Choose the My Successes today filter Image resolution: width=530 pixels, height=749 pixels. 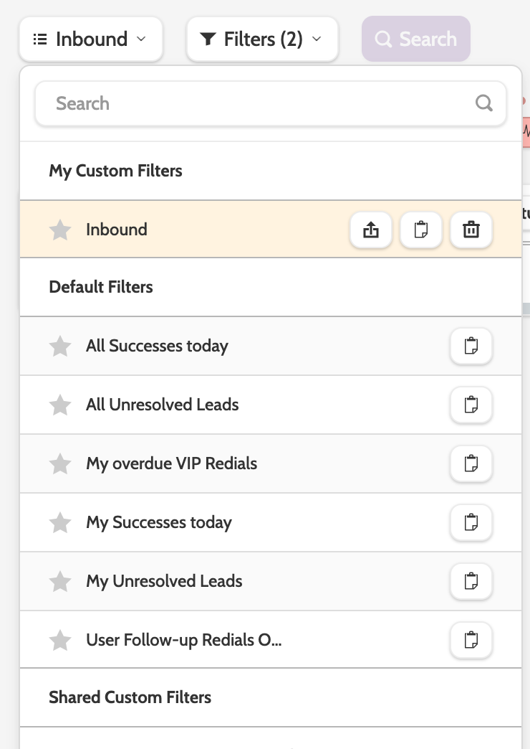click(159, 522)
